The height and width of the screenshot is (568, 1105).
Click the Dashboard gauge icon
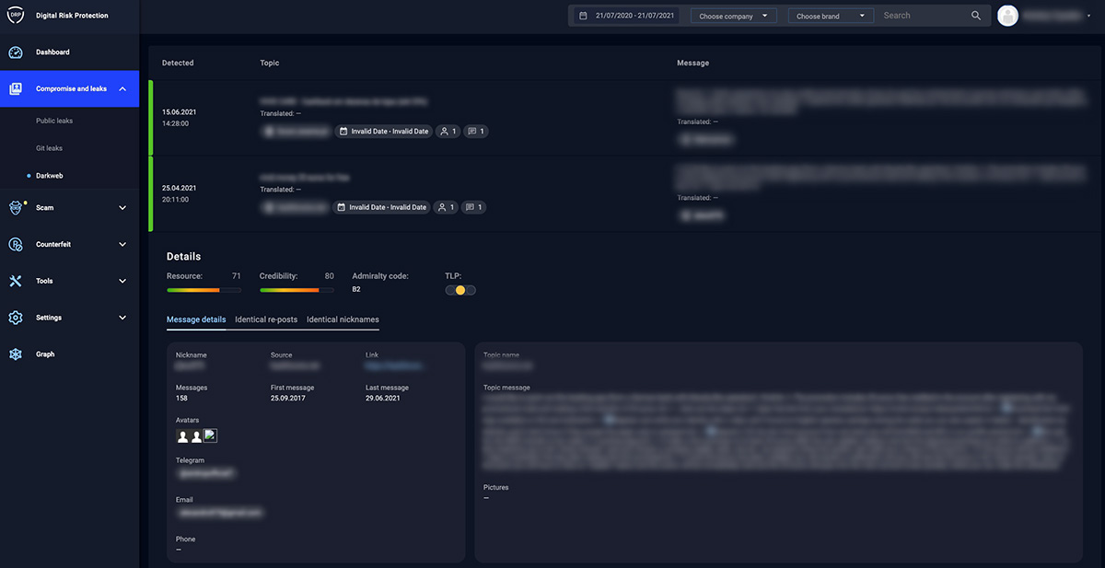(x=16, y=52)
